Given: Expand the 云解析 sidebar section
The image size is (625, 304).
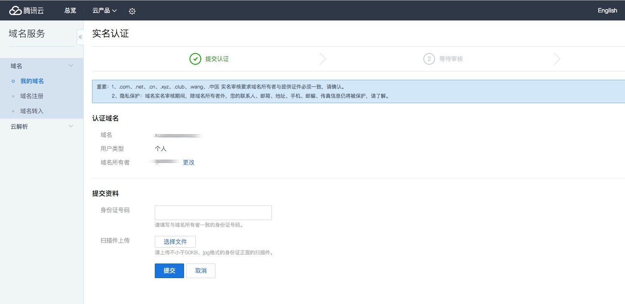Looking at the screenshot, I should point(71,126).
